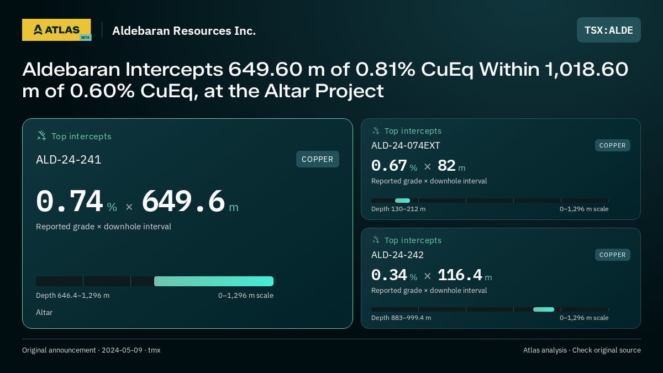Click Atlas analysis · Check original source
The width and height of the screenshot is (663, 373).
(582, 350)
